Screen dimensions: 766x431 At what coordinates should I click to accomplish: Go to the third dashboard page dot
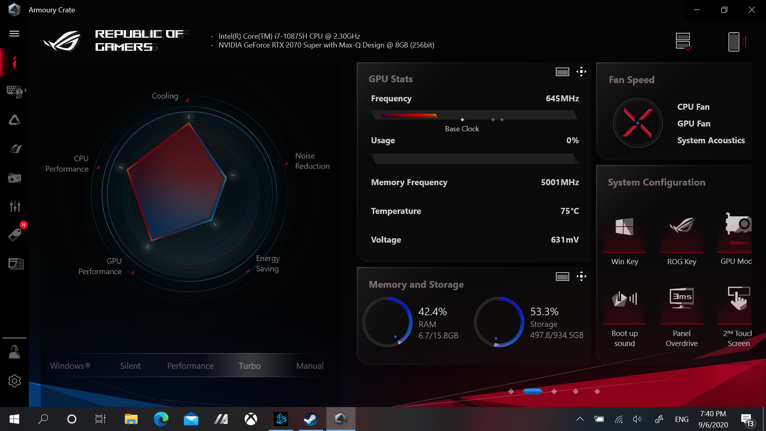pos(554,391)
